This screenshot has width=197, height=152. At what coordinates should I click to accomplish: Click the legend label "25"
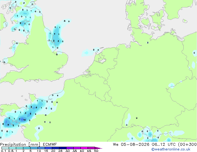pyautogui.click(x=60, y=151)
